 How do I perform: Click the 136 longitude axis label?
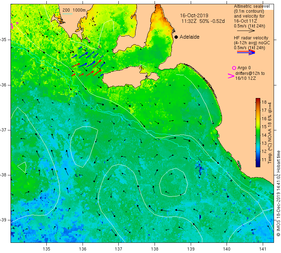83,249
